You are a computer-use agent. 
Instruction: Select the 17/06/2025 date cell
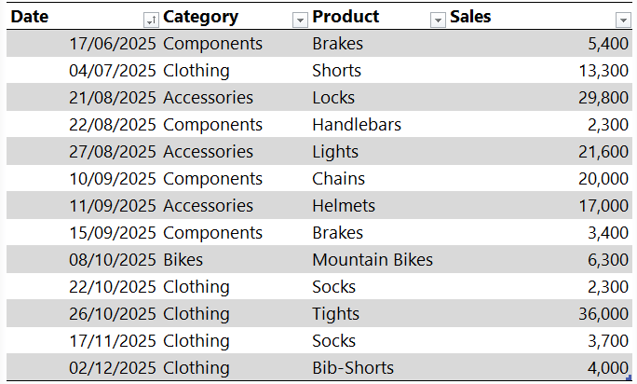(114, 44)
